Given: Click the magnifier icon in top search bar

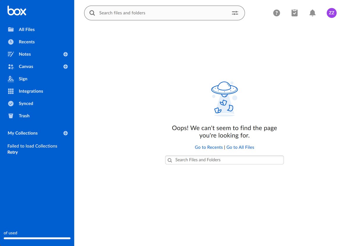Looking at the screenshot, I should [x=92, y=13].
